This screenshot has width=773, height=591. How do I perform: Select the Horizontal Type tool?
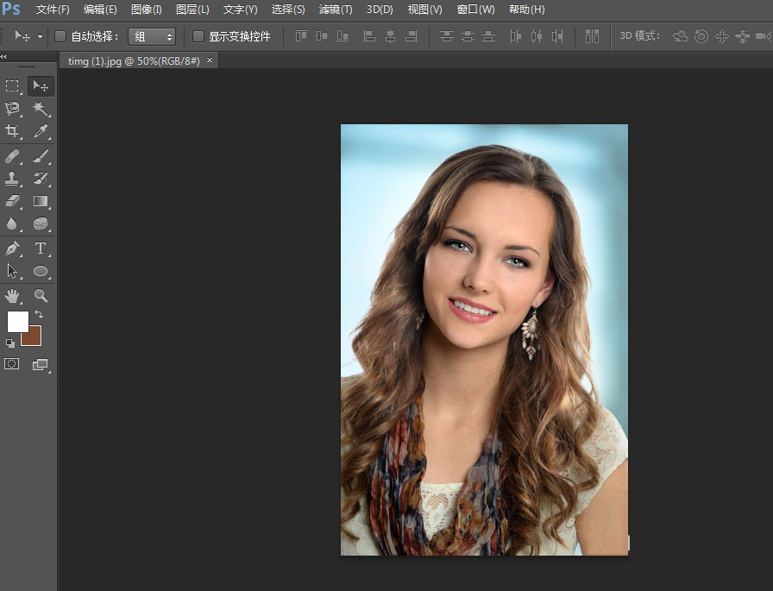pos(41,248)
